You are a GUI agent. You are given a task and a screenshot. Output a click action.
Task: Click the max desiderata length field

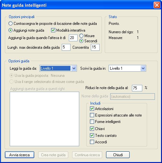tap(66, 47)
